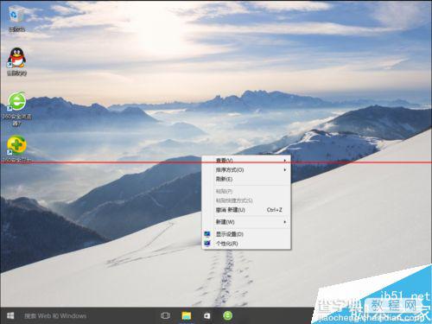Open the Recycle Bin desktop icon
Viewport: 432px width, 324px height.
coord(16,19)
